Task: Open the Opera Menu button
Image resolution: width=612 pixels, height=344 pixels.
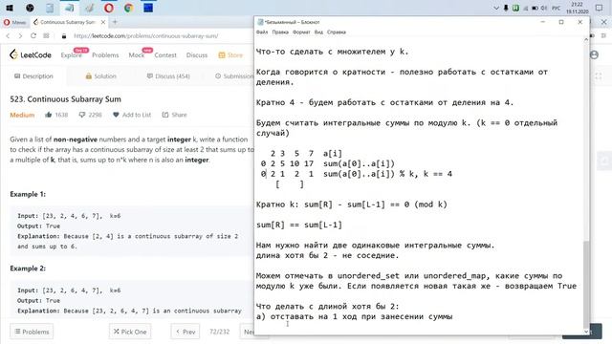Action: point(14,22)
